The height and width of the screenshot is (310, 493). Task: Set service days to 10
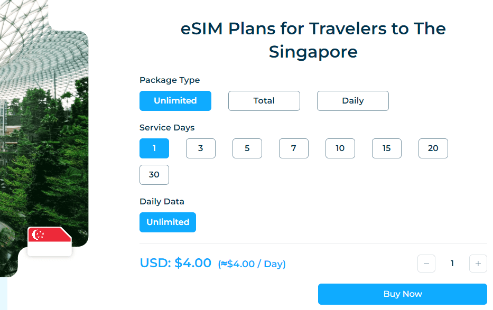[x=340, y=148]
